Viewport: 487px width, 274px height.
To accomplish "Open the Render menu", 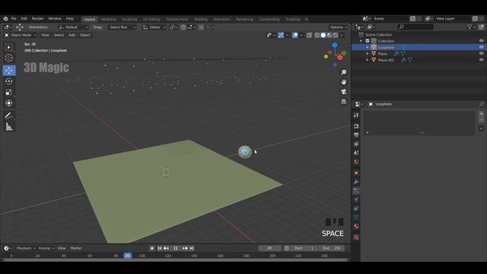I will (x=38, y=19).
